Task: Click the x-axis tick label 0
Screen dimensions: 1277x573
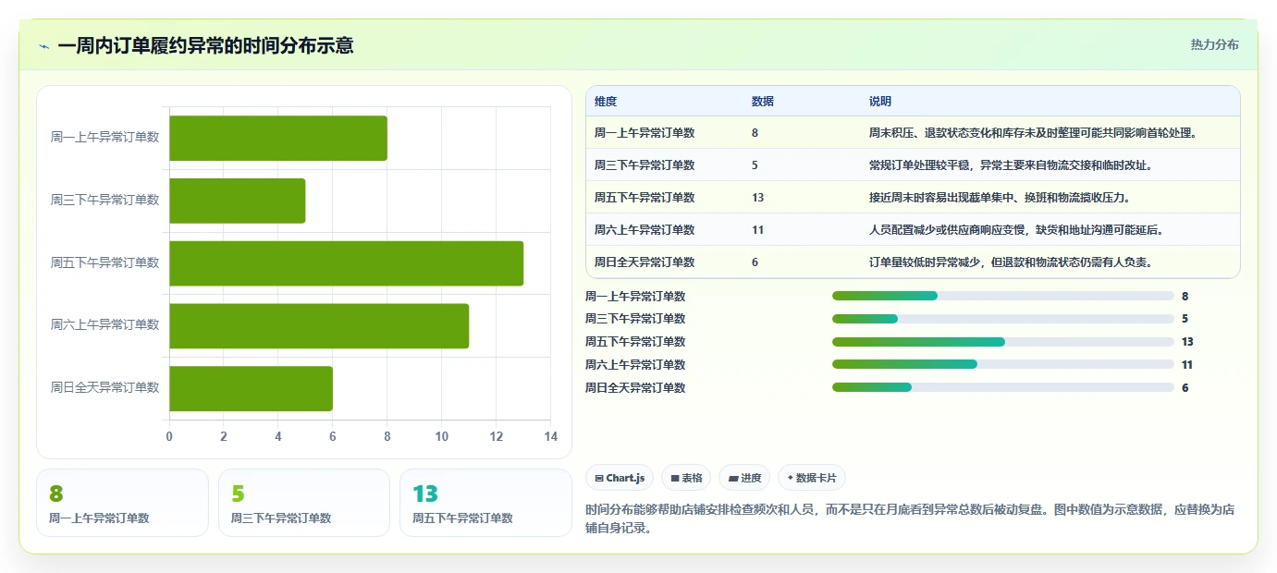Action: [x=169, y=436]
